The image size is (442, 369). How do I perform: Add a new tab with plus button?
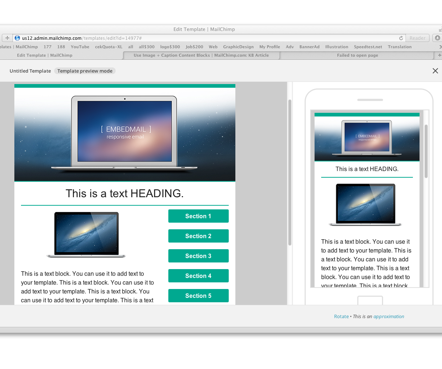(x=439, y=55)
